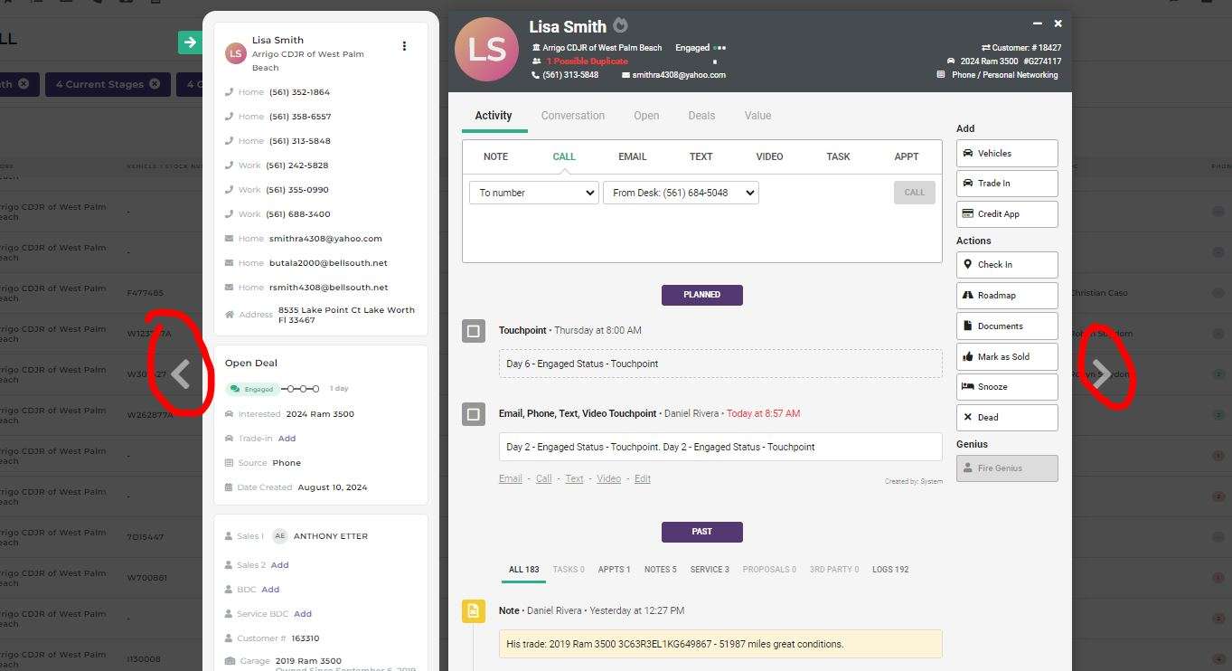Switch to the Value tab
This screenshot has width=1232, height=671.
point(757,116)
